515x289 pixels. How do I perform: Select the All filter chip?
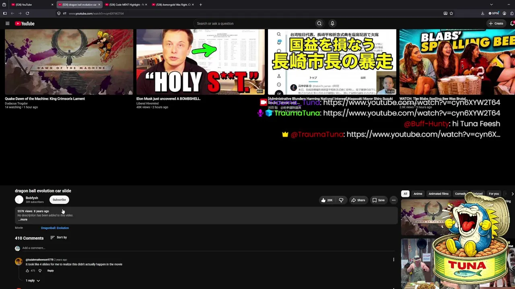click(x=405, y=194)
